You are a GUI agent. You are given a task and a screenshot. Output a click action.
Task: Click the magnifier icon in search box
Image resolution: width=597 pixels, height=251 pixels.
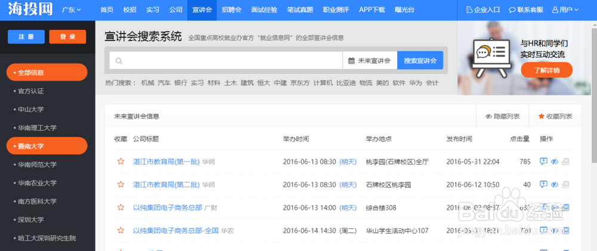119,60
